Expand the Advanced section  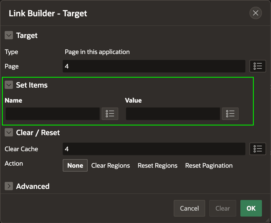click(x=9, y=186)
